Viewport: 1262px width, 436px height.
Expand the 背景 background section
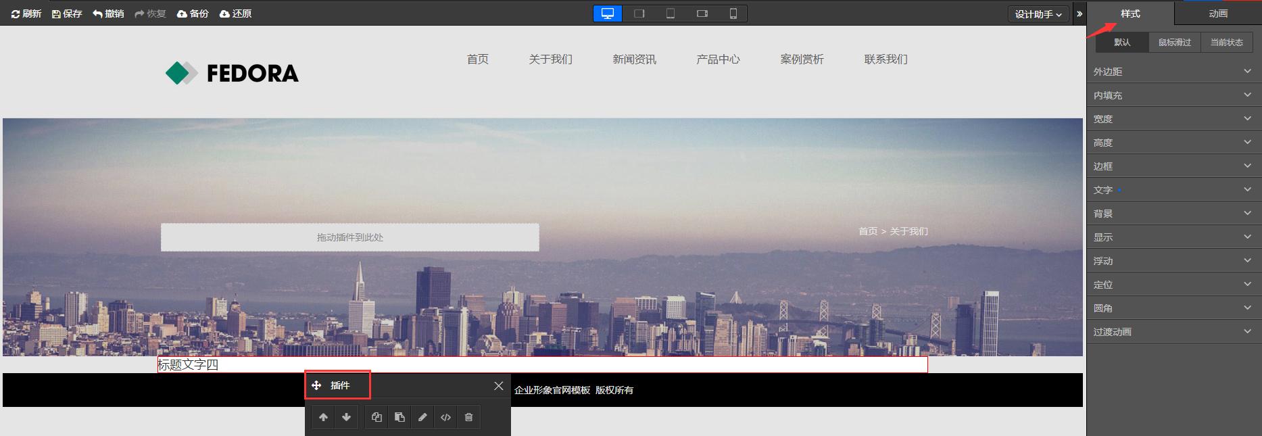click(x=1173, y=214)
